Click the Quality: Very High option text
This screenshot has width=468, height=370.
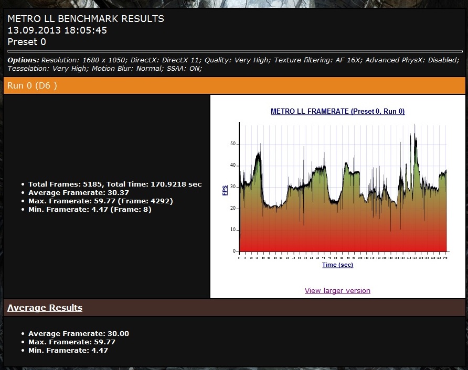[238, 60]
